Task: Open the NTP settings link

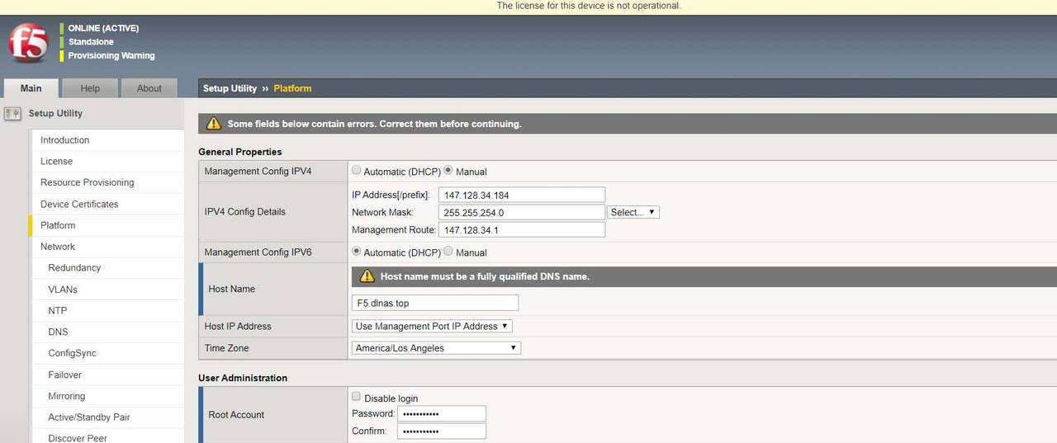Action: click(x=58, y=310)
